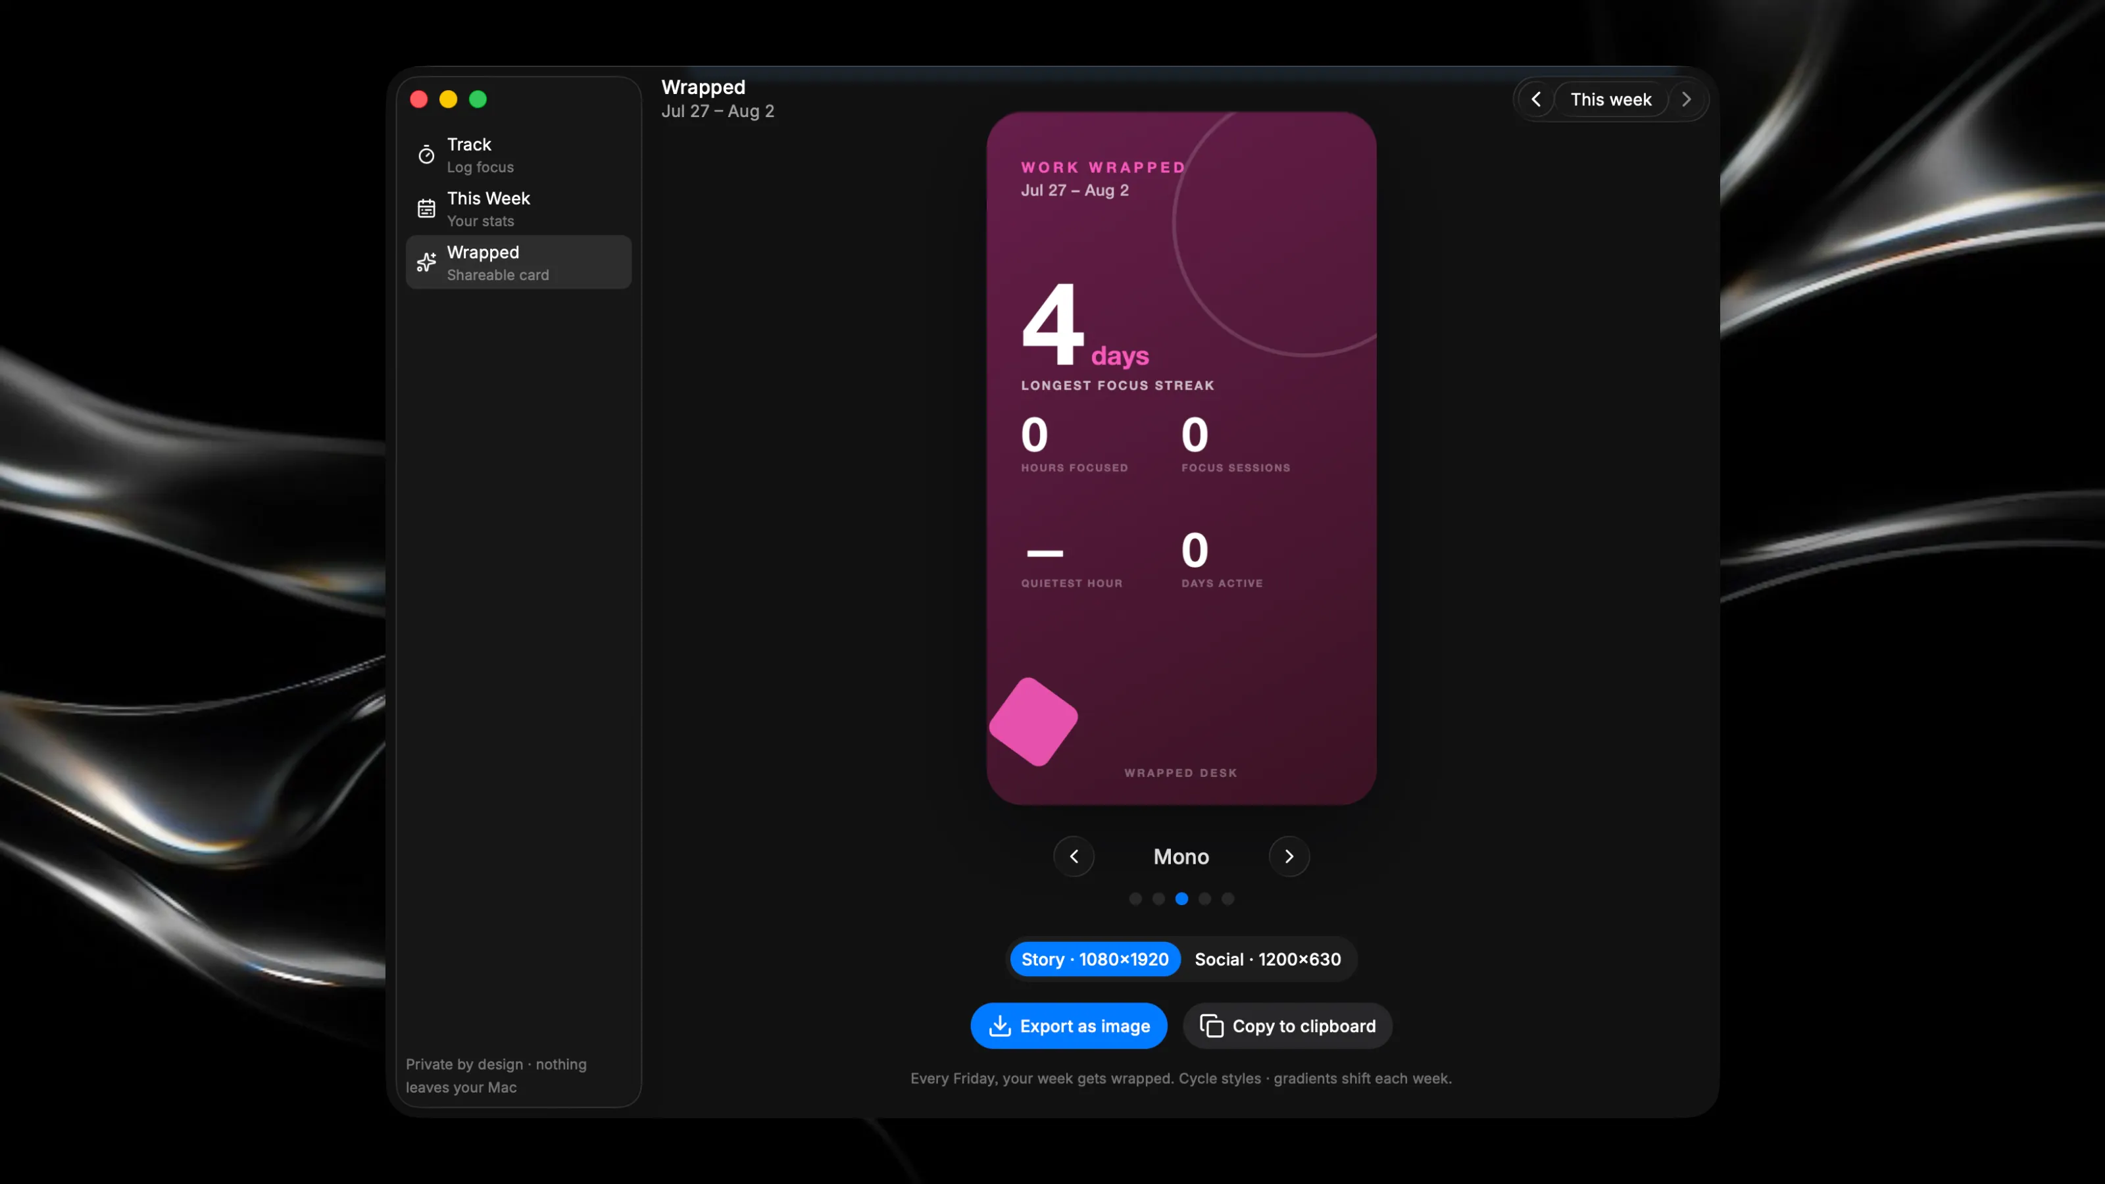Screen dimensions: 2105x1184
Task: Select the third active style dot
Action: tap(1181, 899)
